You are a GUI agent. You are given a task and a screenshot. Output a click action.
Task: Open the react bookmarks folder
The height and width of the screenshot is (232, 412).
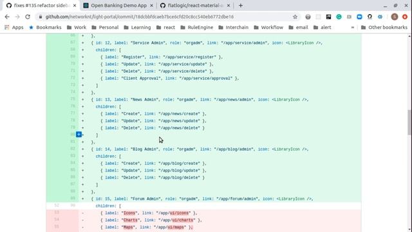pos(165,27)
